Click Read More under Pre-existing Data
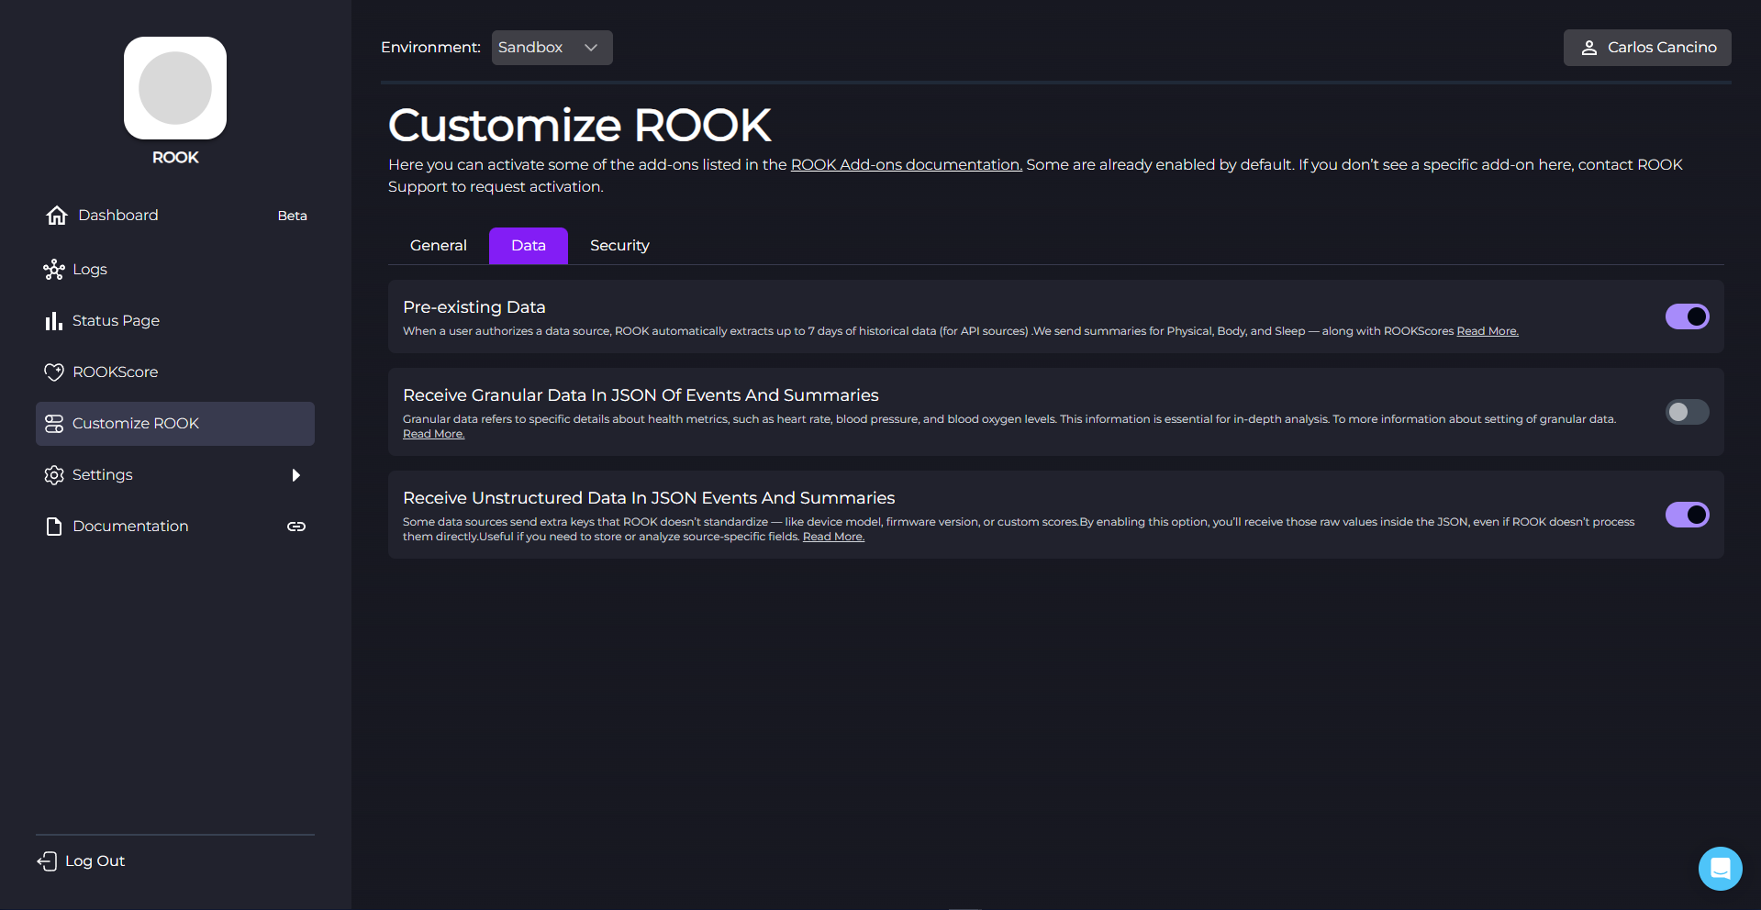The height and width of the screenshot is (910, 1761). (x=1487, y=331)
